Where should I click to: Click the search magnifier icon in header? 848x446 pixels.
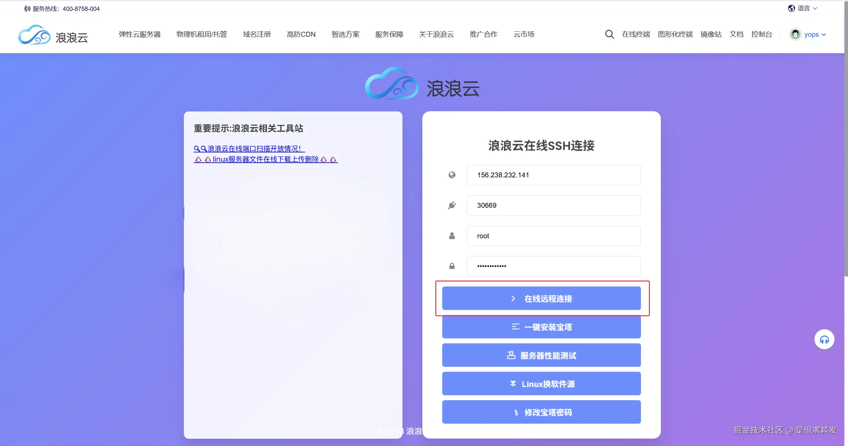point(609,34)
